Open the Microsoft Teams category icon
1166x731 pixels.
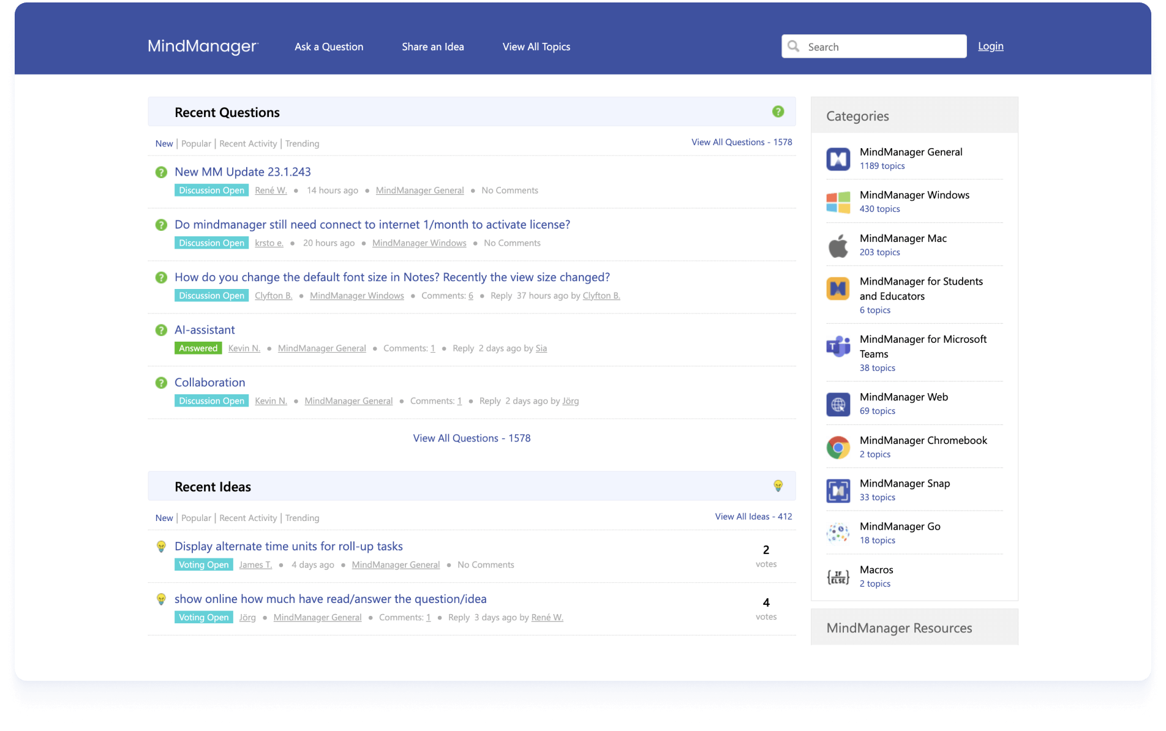point(838,347)
